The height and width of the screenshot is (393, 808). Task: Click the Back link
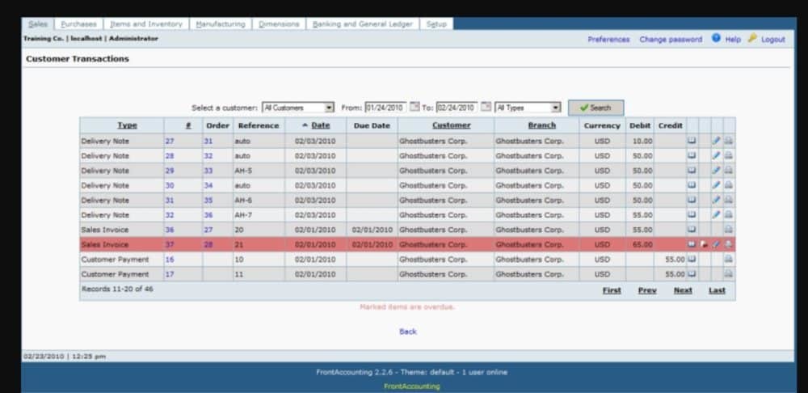click(x=408, y=332)
